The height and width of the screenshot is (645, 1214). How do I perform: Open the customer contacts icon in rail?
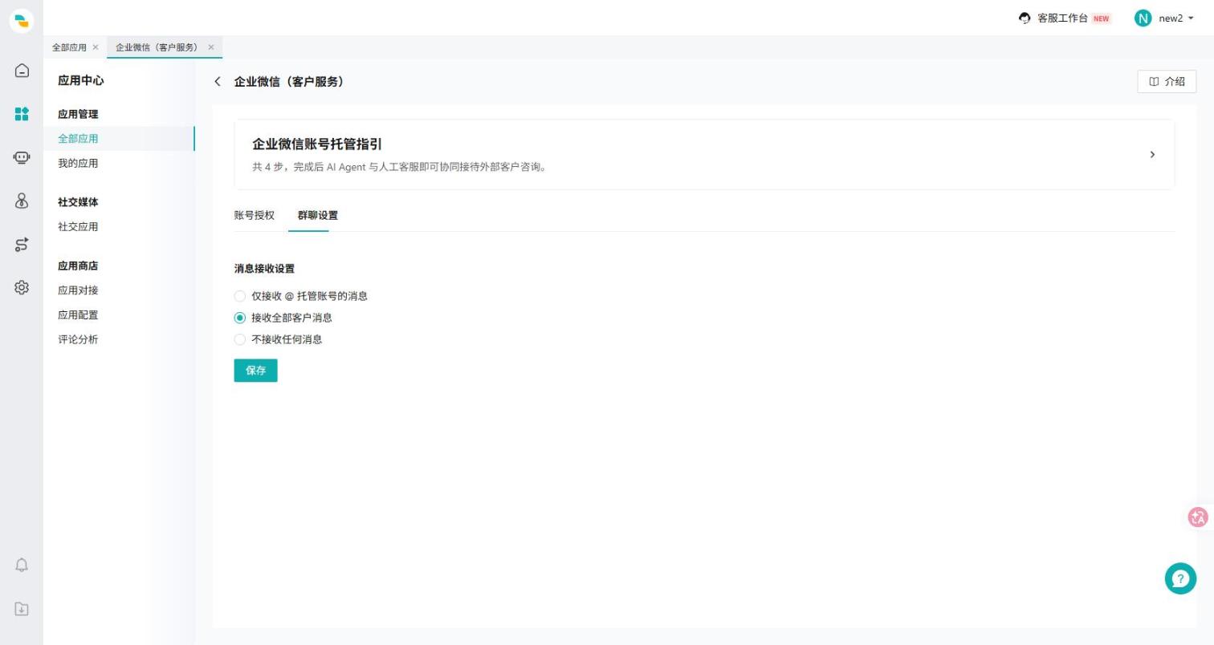coord(22,201)
